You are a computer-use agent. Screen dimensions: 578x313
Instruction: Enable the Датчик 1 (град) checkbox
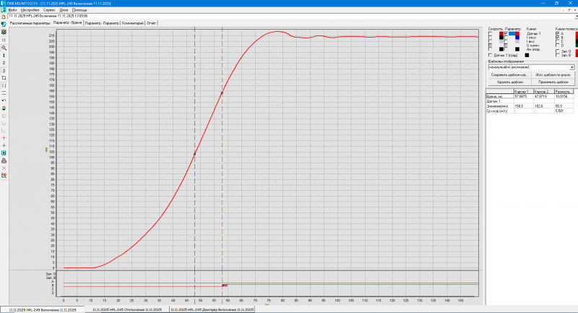491,55
